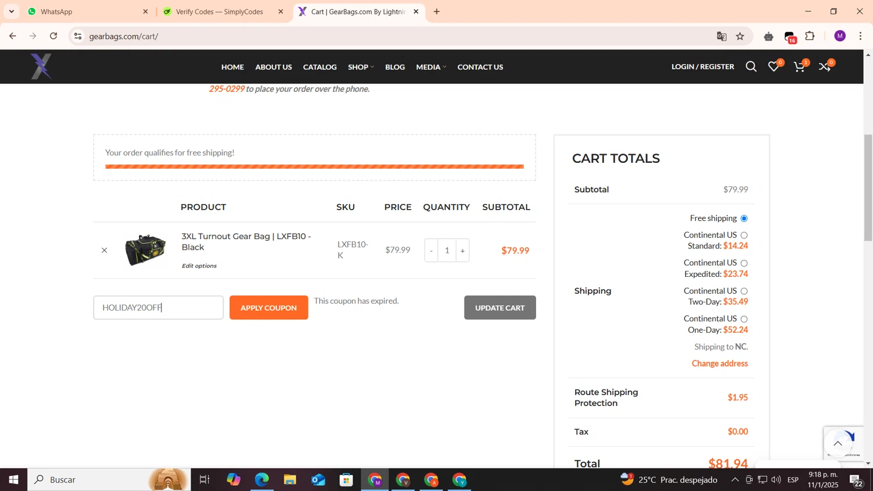Switch to Verify Codes SimplyCodes tab

point(221,12)
